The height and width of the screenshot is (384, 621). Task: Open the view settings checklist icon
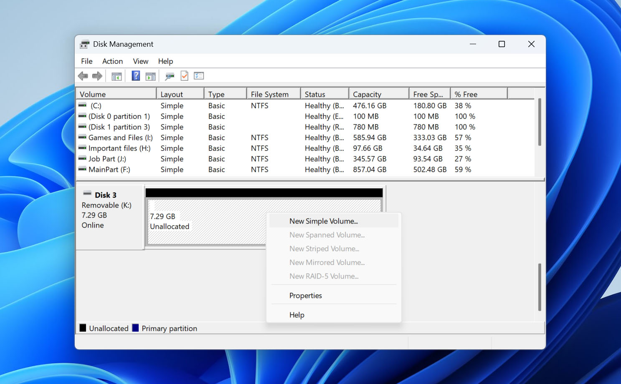coord(199,76)
